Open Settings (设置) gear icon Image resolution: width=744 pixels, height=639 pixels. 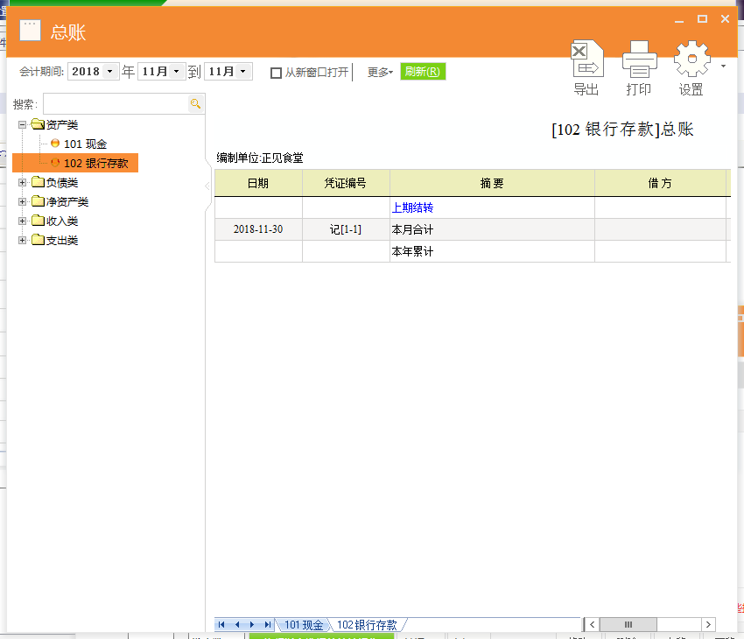pyautogui.click(x=691, y=60)
